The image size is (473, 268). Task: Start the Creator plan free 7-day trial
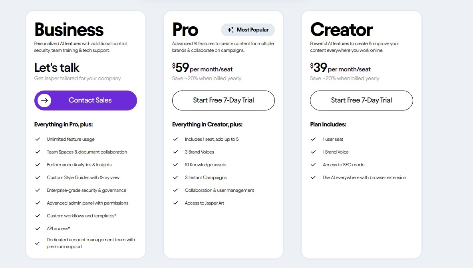point(362,100)
